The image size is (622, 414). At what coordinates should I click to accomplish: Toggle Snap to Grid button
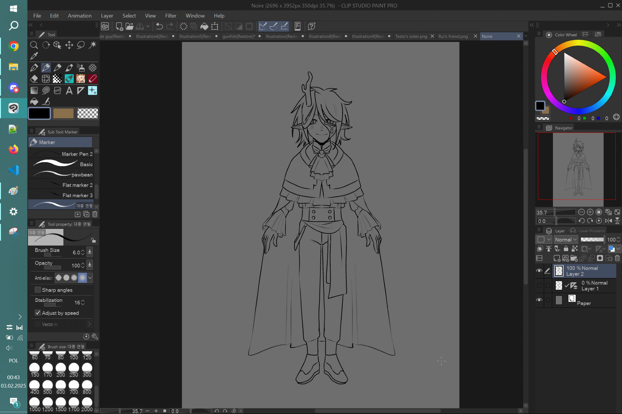284,26
